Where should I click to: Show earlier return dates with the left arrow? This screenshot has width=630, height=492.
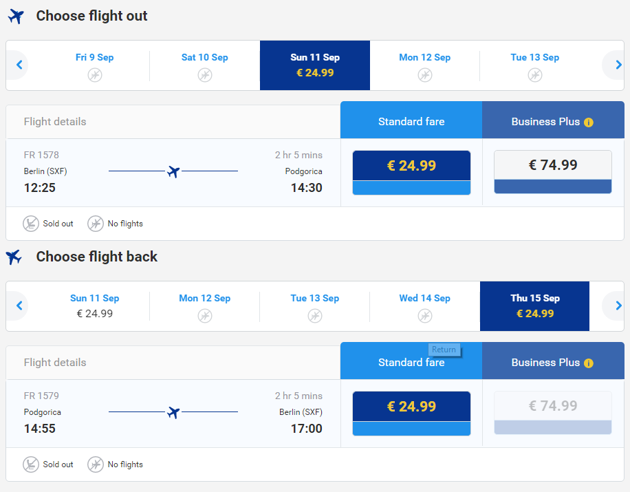point(19,306)
